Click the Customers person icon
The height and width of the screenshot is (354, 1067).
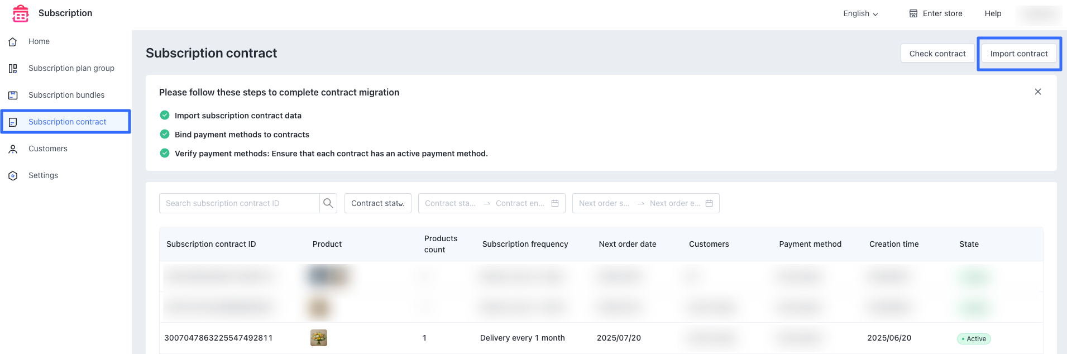(13, 149)
